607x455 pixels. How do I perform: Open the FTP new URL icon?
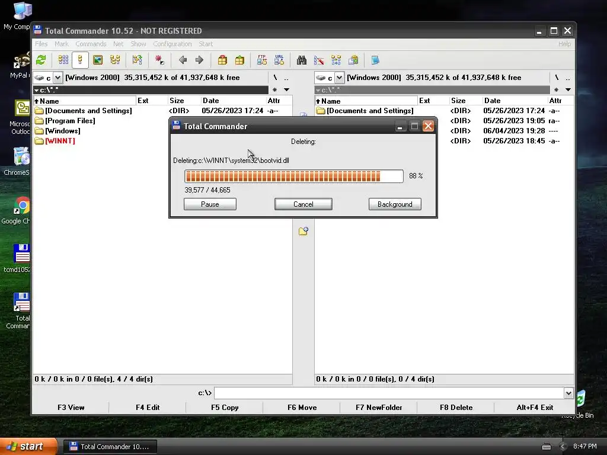(x=279, y=60)
